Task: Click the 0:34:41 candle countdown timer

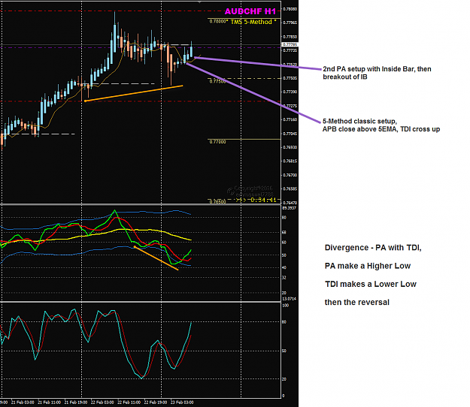Action: (263, 200)
